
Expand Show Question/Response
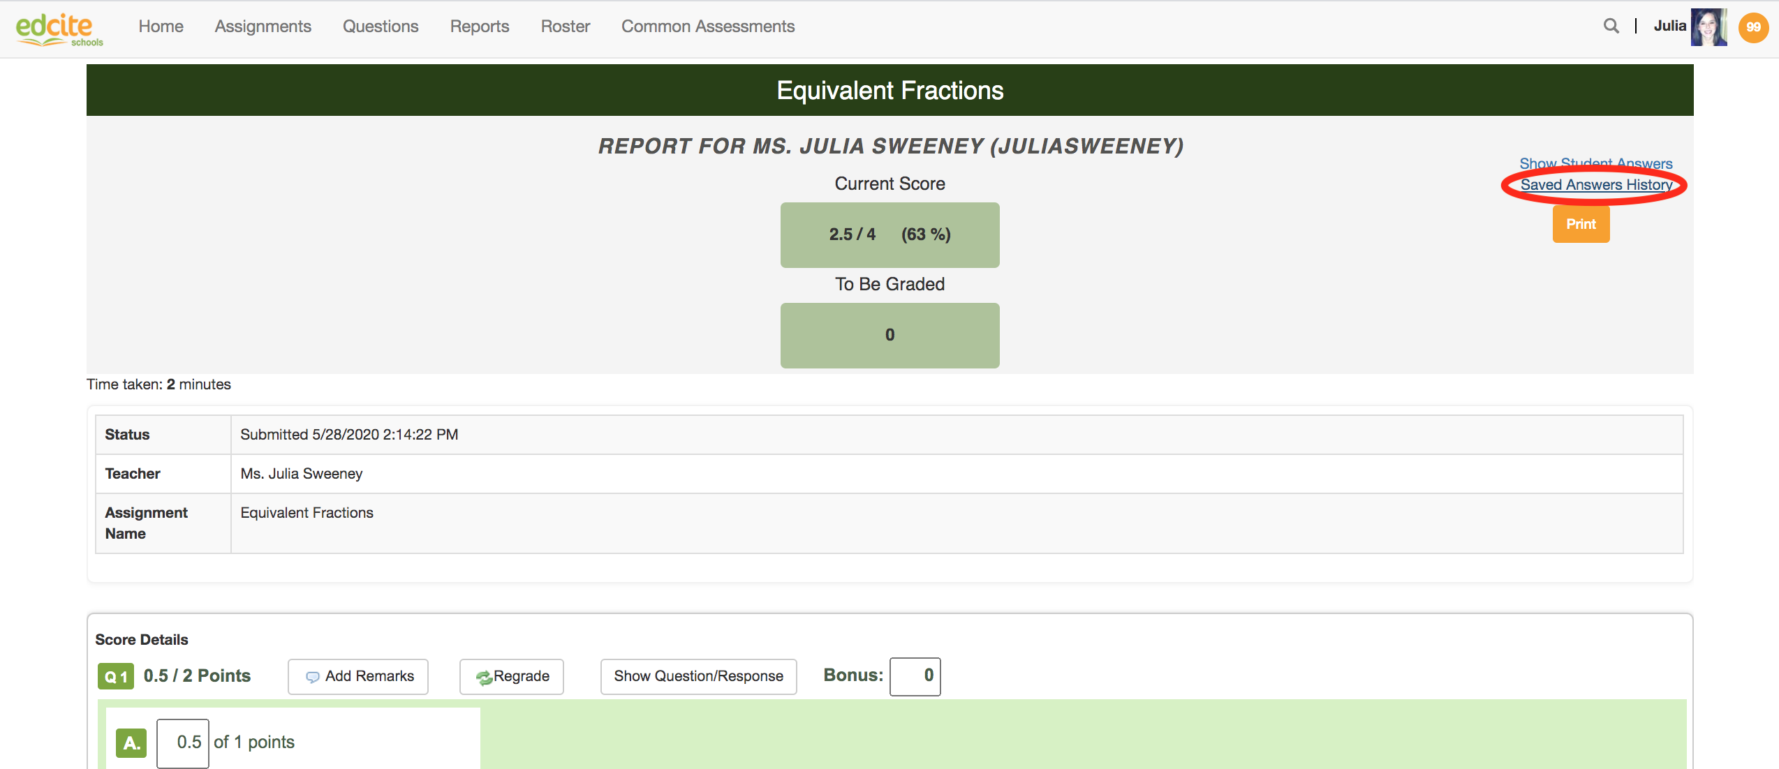[698, 676]
